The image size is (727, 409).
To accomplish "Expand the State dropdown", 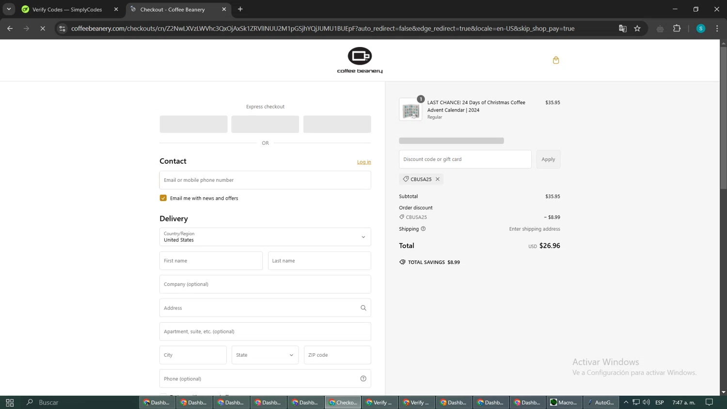I will (265, 355).
